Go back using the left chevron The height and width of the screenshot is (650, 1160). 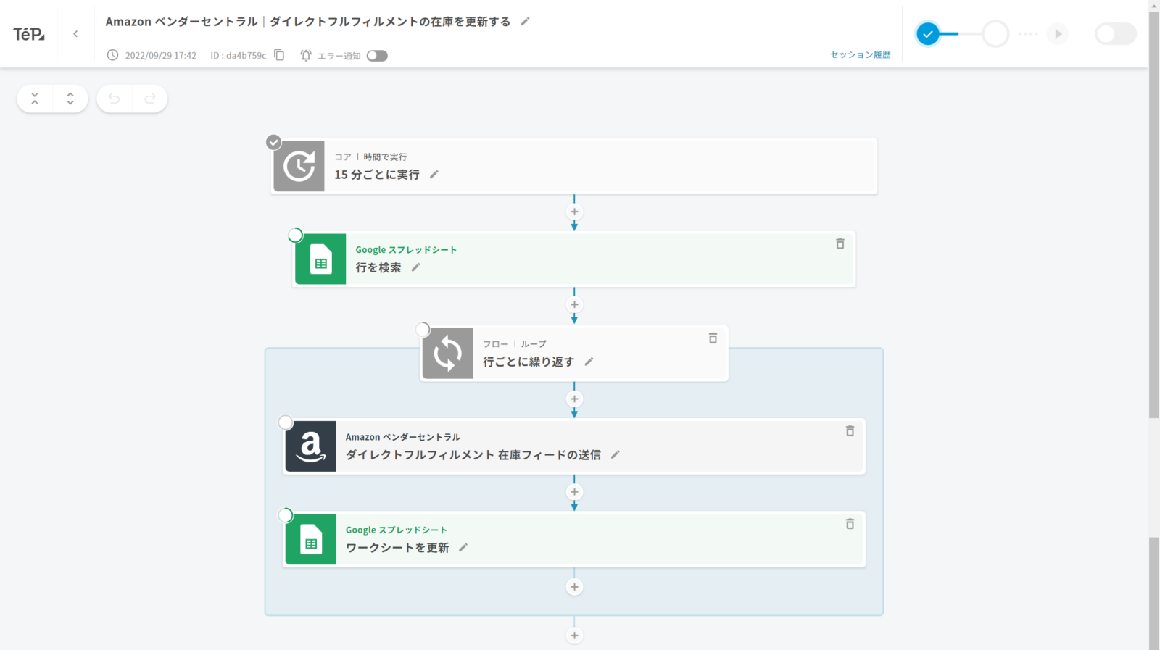(75, 34)
